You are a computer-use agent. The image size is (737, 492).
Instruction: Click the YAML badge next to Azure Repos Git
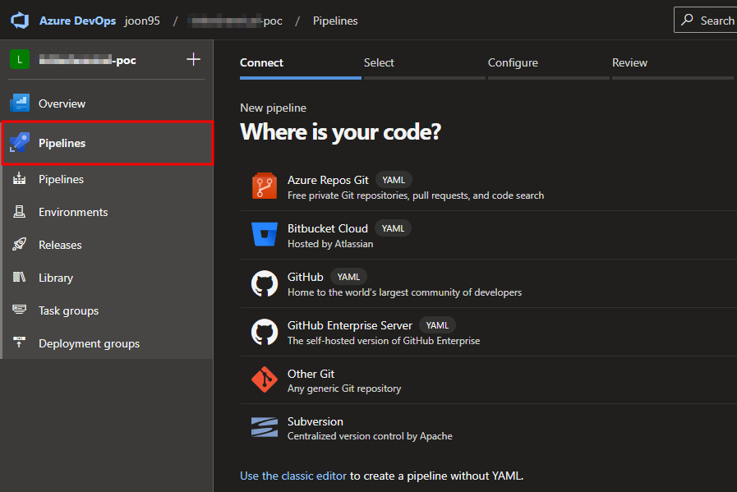coord(394,180)
